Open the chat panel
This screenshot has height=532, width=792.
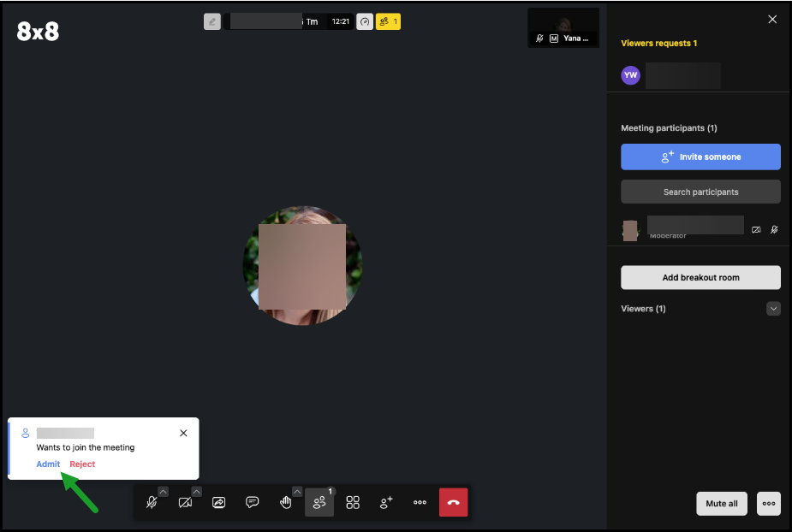[x=252, y=503]
